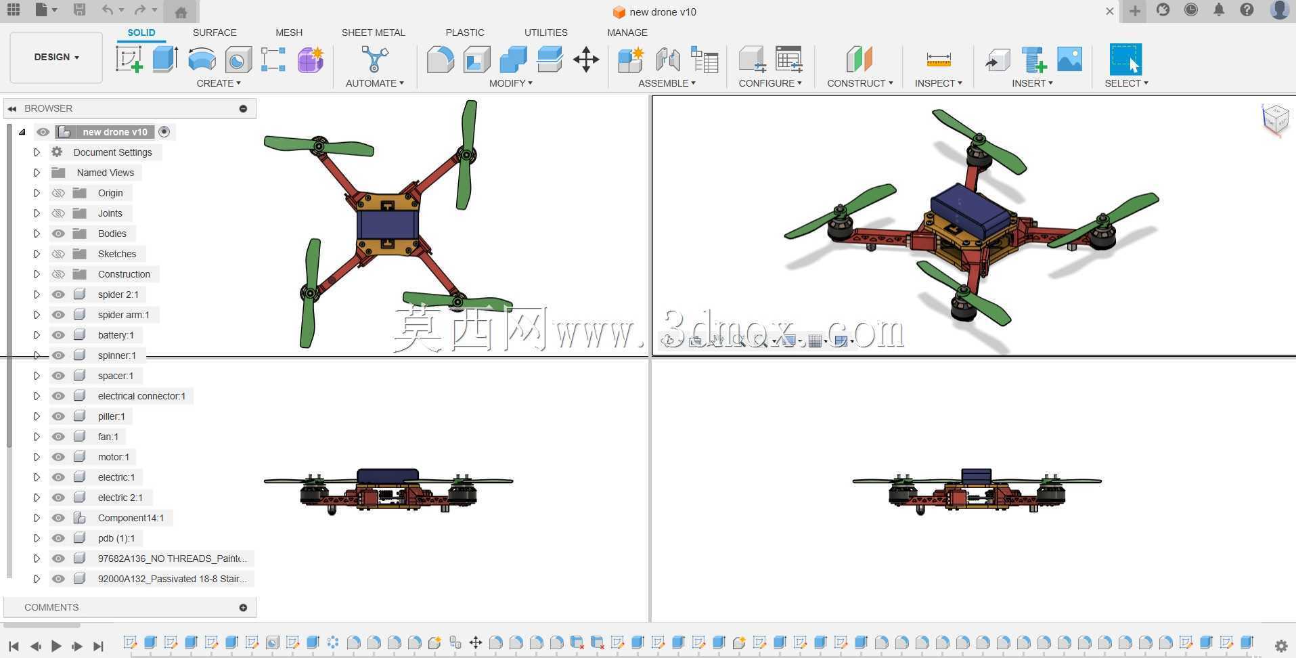Select the Insert McMaster-Carr Component icon
1296x658 pixels.
[x=1033, y=60]
